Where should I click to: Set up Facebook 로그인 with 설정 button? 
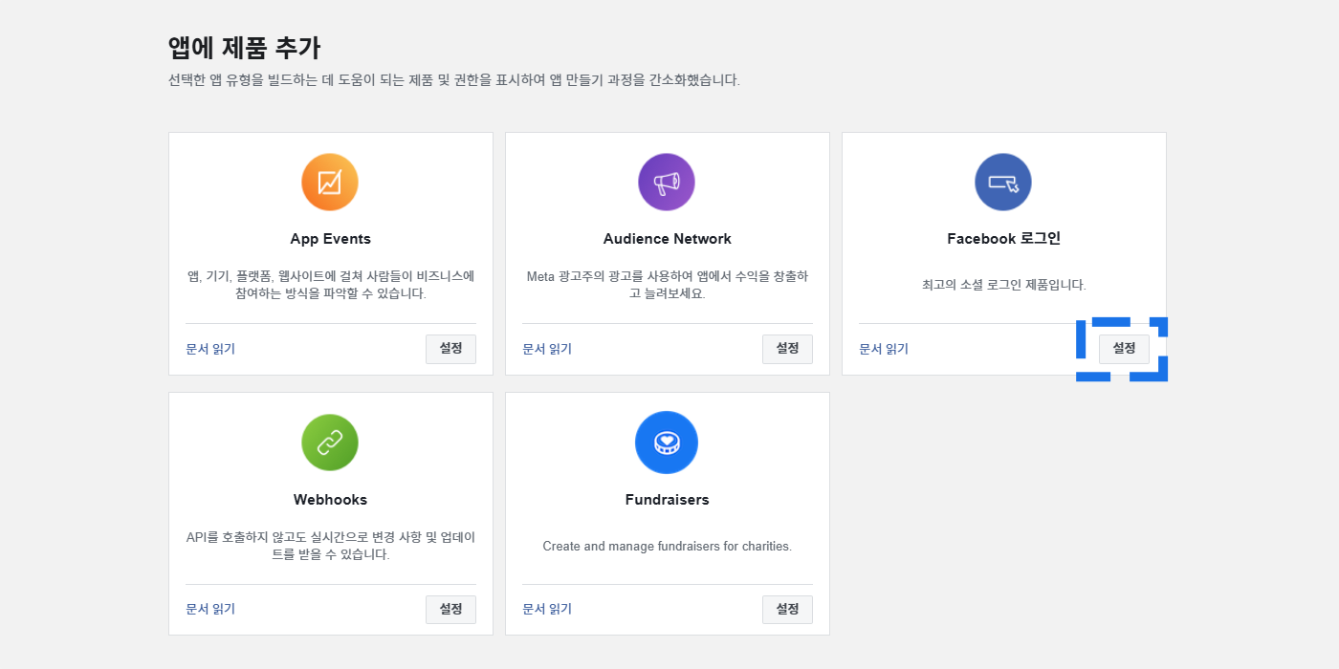[x=1124, y=349]
